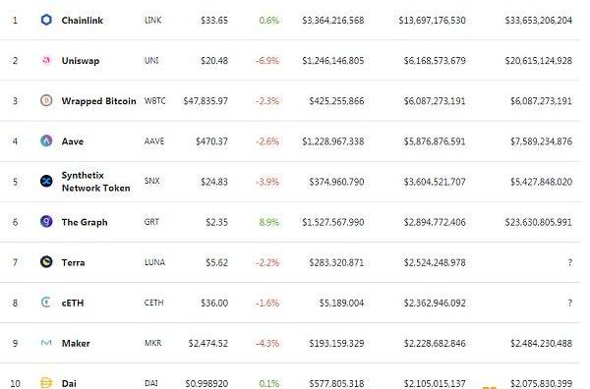Open the Uniswap coin name link
590x389 pixels.
(81, 61)
